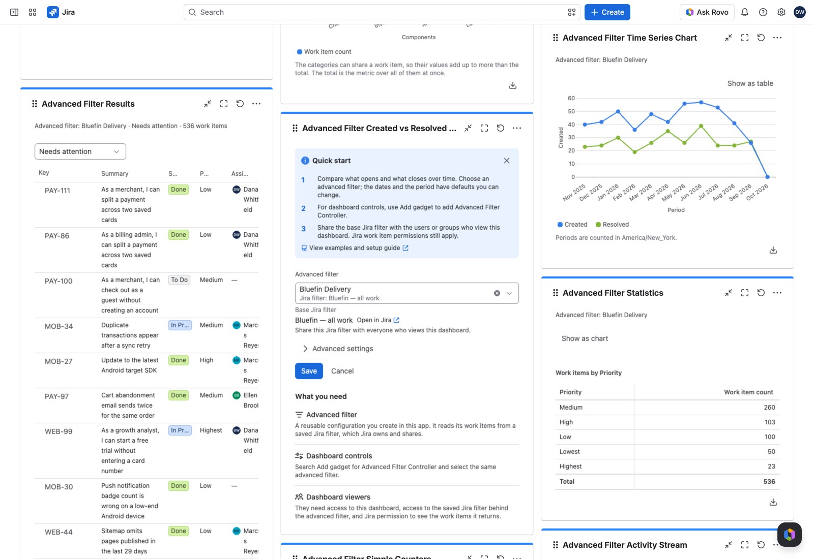Clear the Bluefin Delivery filter selection
The width and height of the screenshot is (814, 559).
coord(497,293)
